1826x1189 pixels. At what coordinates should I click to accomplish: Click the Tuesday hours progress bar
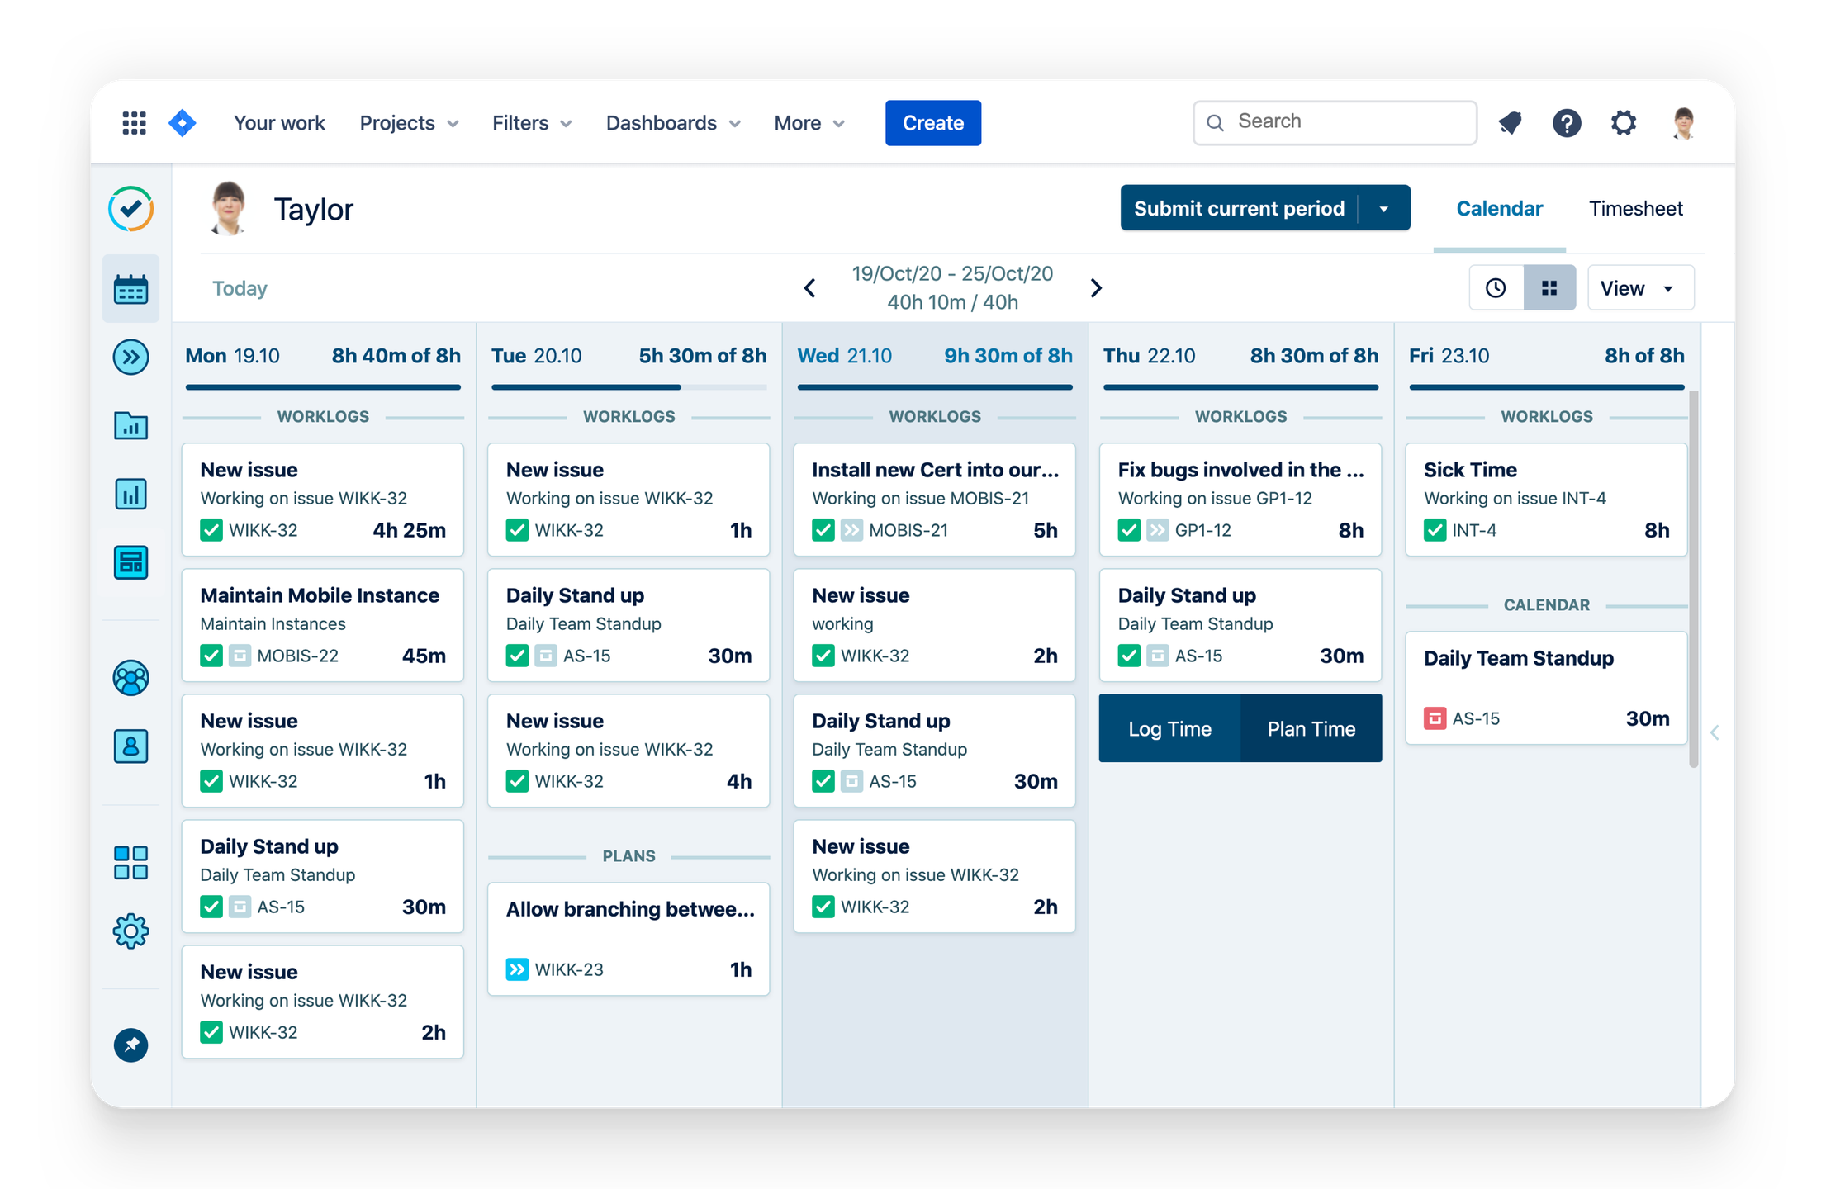point(628,386)
